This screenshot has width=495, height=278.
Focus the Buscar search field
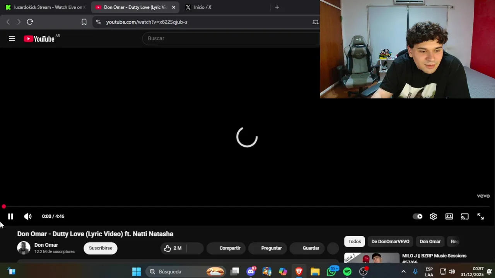click(231, 38)
